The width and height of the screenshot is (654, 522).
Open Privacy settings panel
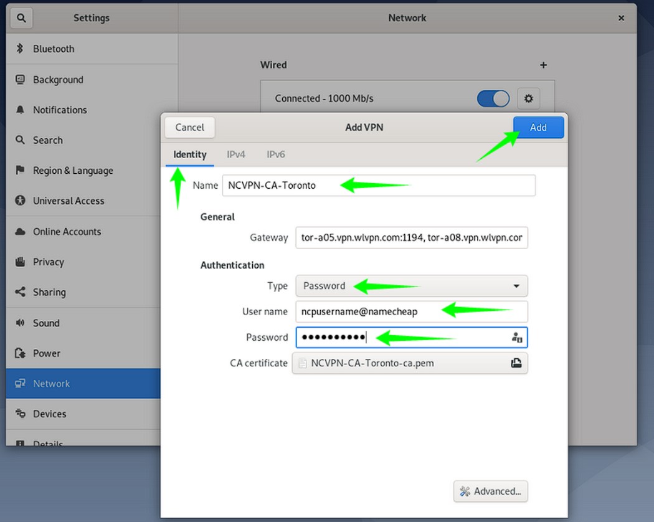[x=83, y=262]
